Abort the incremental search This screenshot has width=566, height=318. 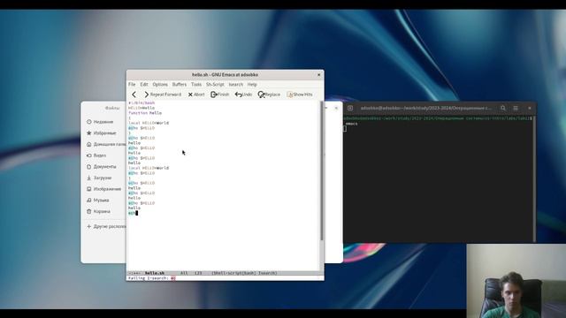point(196,95)
